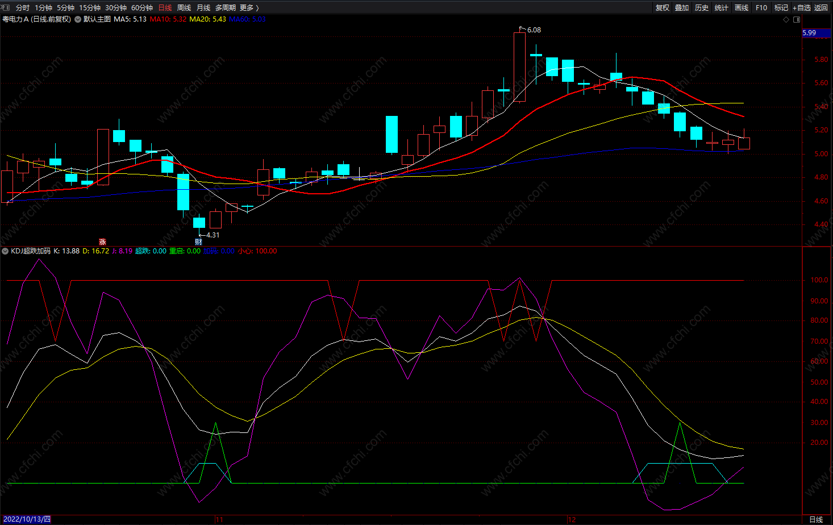Add stock via +自选 button

pyautogui.click(x=802, y=7)
